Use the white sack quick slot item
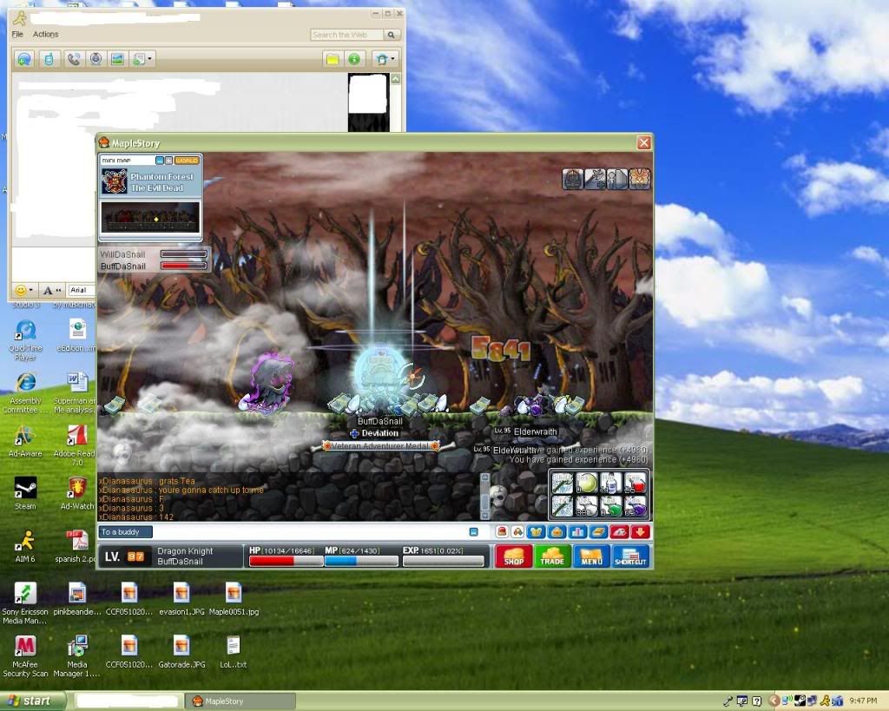The height and width of the screenshot is (711, 889). tap(587, 506)
